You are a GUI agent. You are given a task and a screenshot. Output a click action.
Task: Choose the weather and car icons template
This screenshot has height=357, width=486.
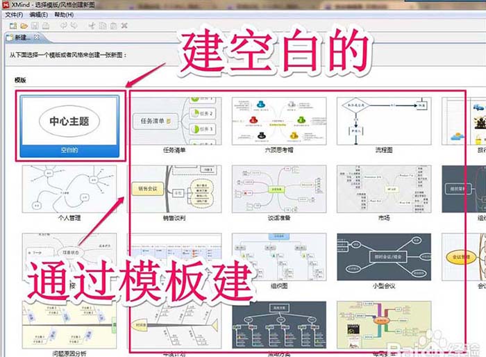point(464,121)
